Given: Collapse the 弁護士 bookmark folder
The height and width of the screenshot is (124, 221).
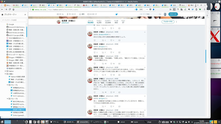Looking at the screenshot, I should [x=6, y=74].
